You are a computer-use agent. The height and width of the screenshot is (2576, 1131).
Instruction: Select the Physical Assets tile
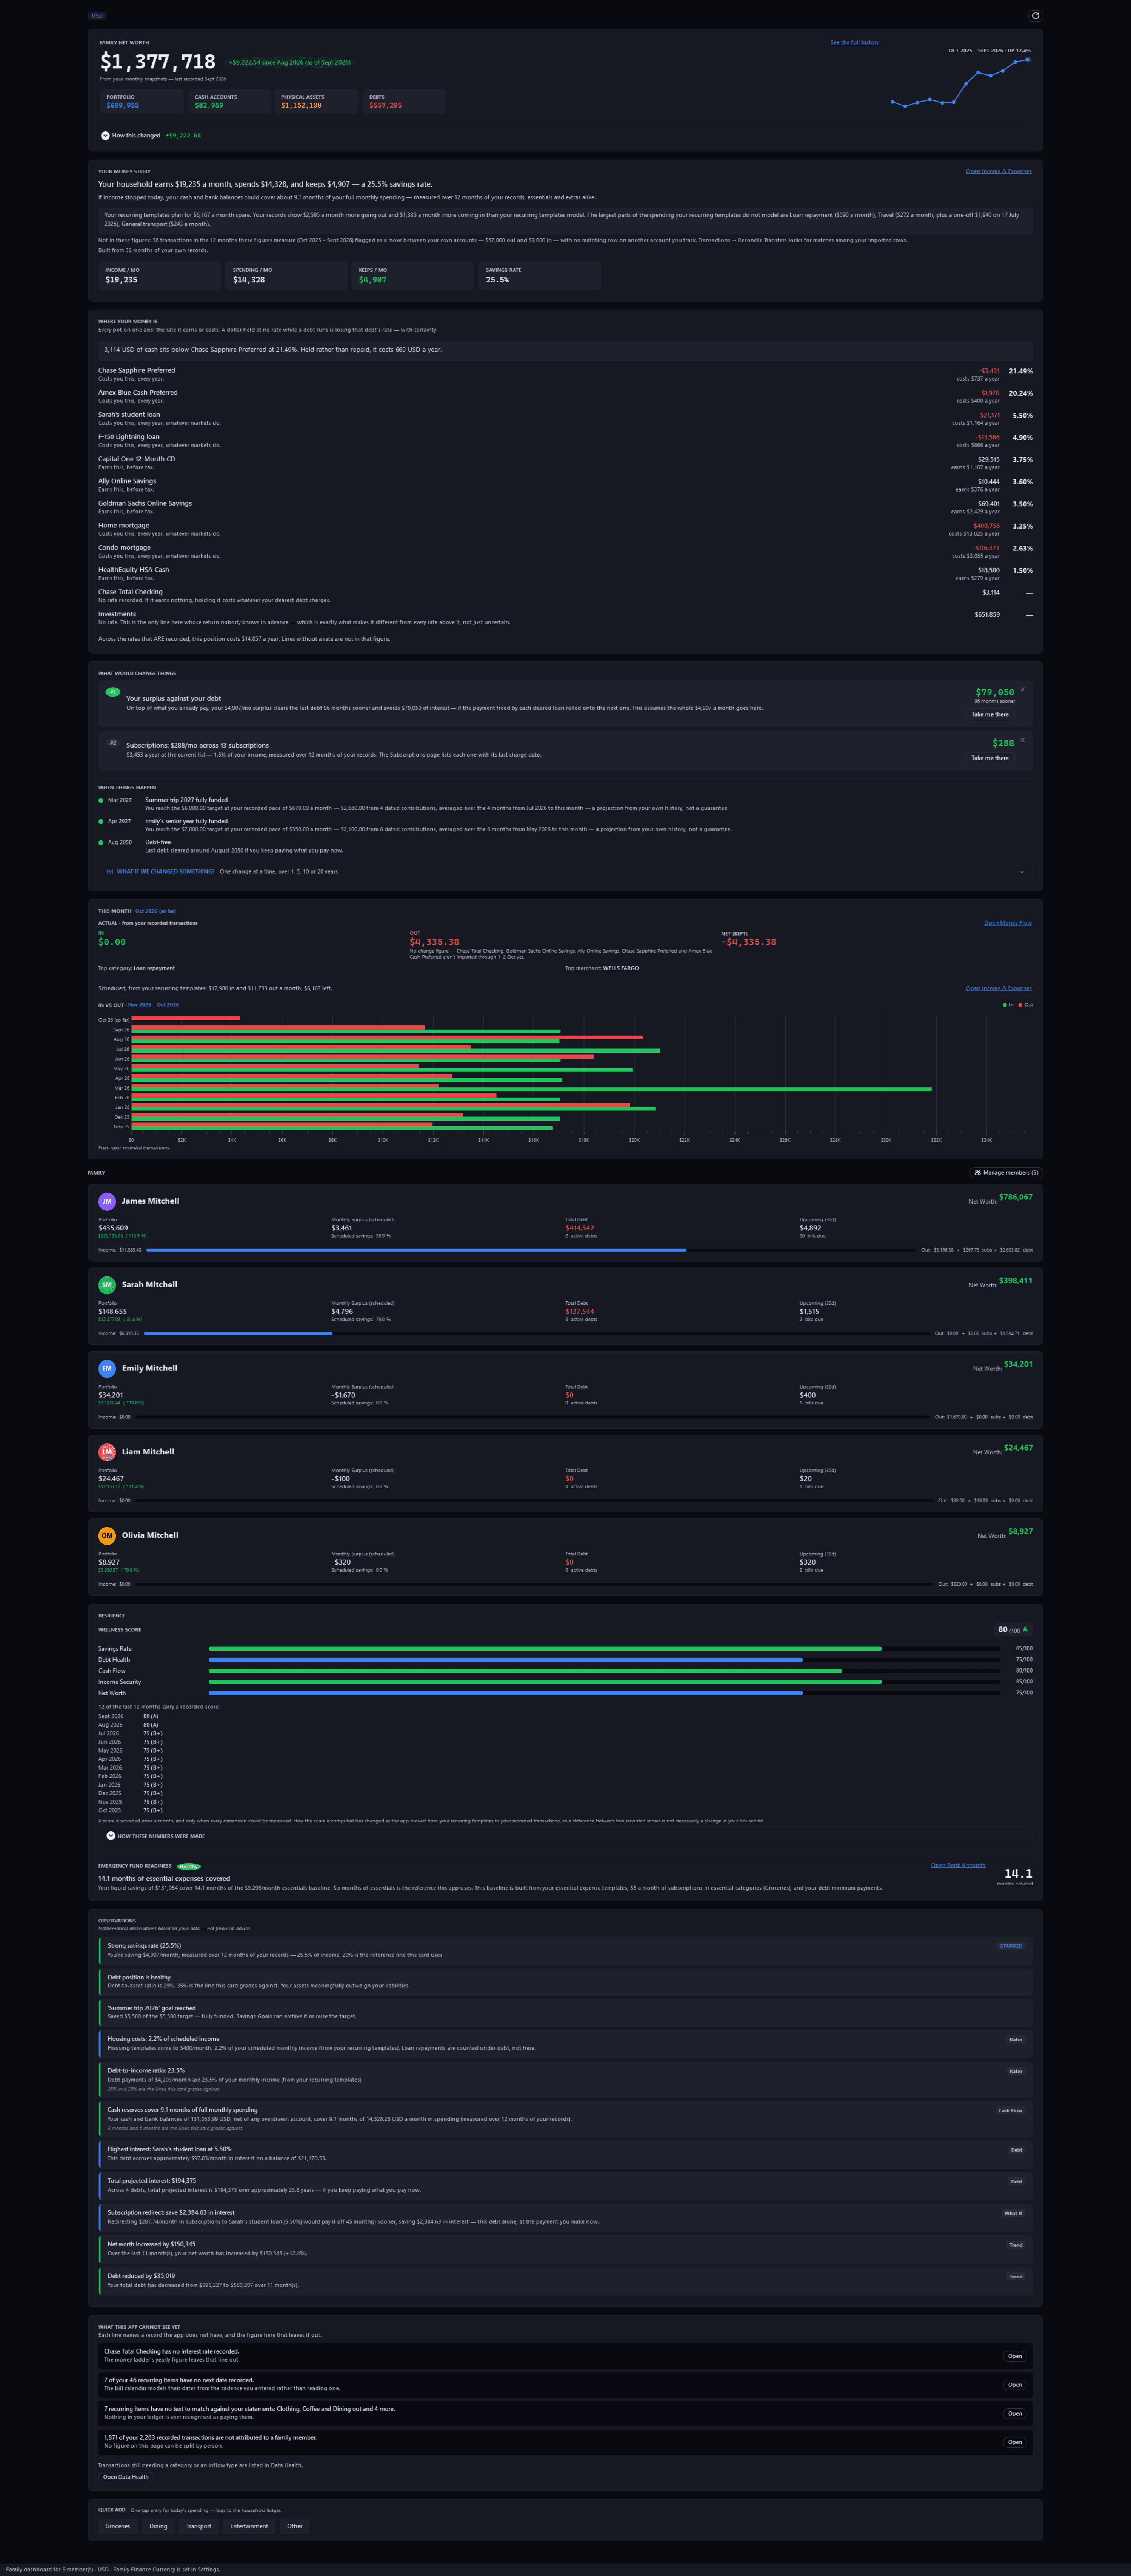[x=317, y=101]
